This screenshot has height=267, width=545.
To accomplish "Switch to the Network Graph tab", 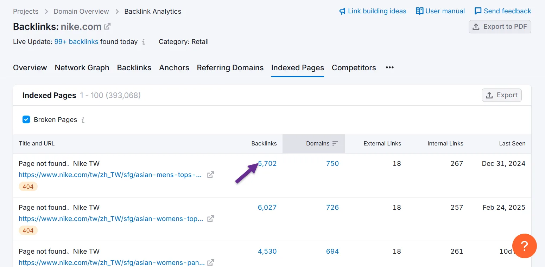I will 82,67.
